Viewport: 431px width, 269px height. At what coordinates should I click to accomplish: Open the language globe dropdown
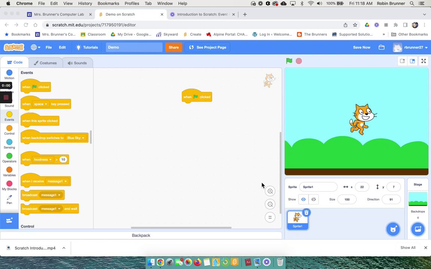36,47
